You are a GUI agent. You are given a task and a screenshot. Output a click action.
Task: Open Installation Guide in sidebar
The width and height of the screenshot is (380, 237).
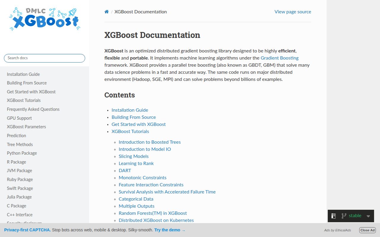click(23, 74)
